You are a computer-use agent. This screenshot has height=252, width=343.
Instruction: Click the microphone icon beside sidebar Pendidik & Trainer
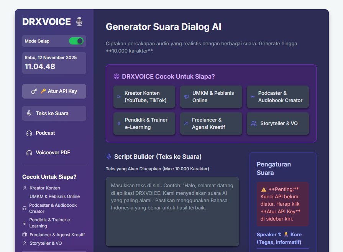coord(25,223)
